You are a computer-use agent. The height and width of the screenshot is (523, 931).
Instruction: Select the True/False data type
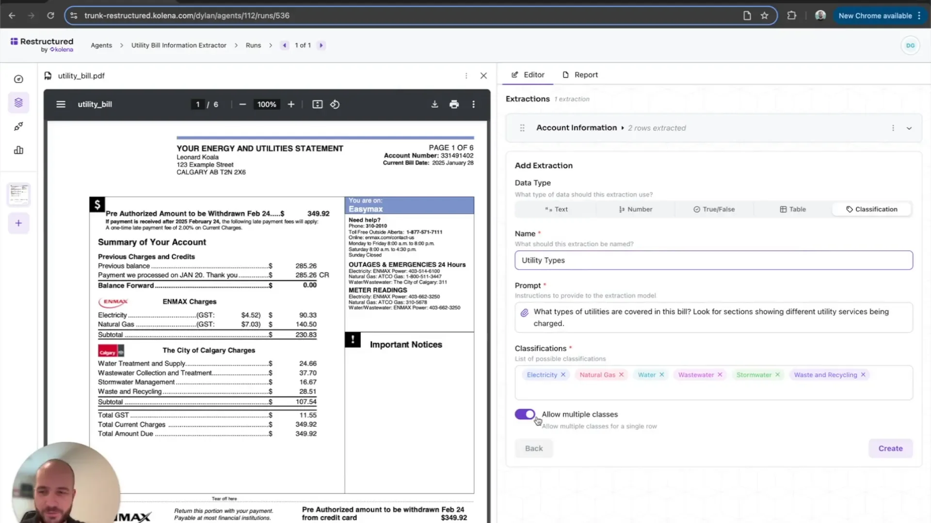point(714,209)
